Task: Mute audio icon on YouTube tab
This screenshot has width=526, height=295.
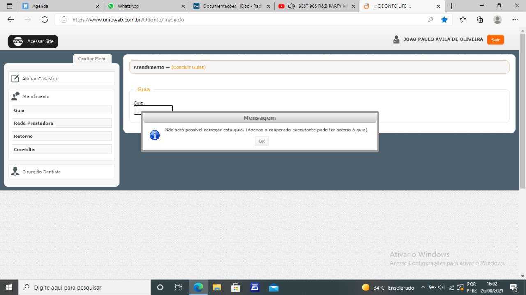Action: (292, 6)
